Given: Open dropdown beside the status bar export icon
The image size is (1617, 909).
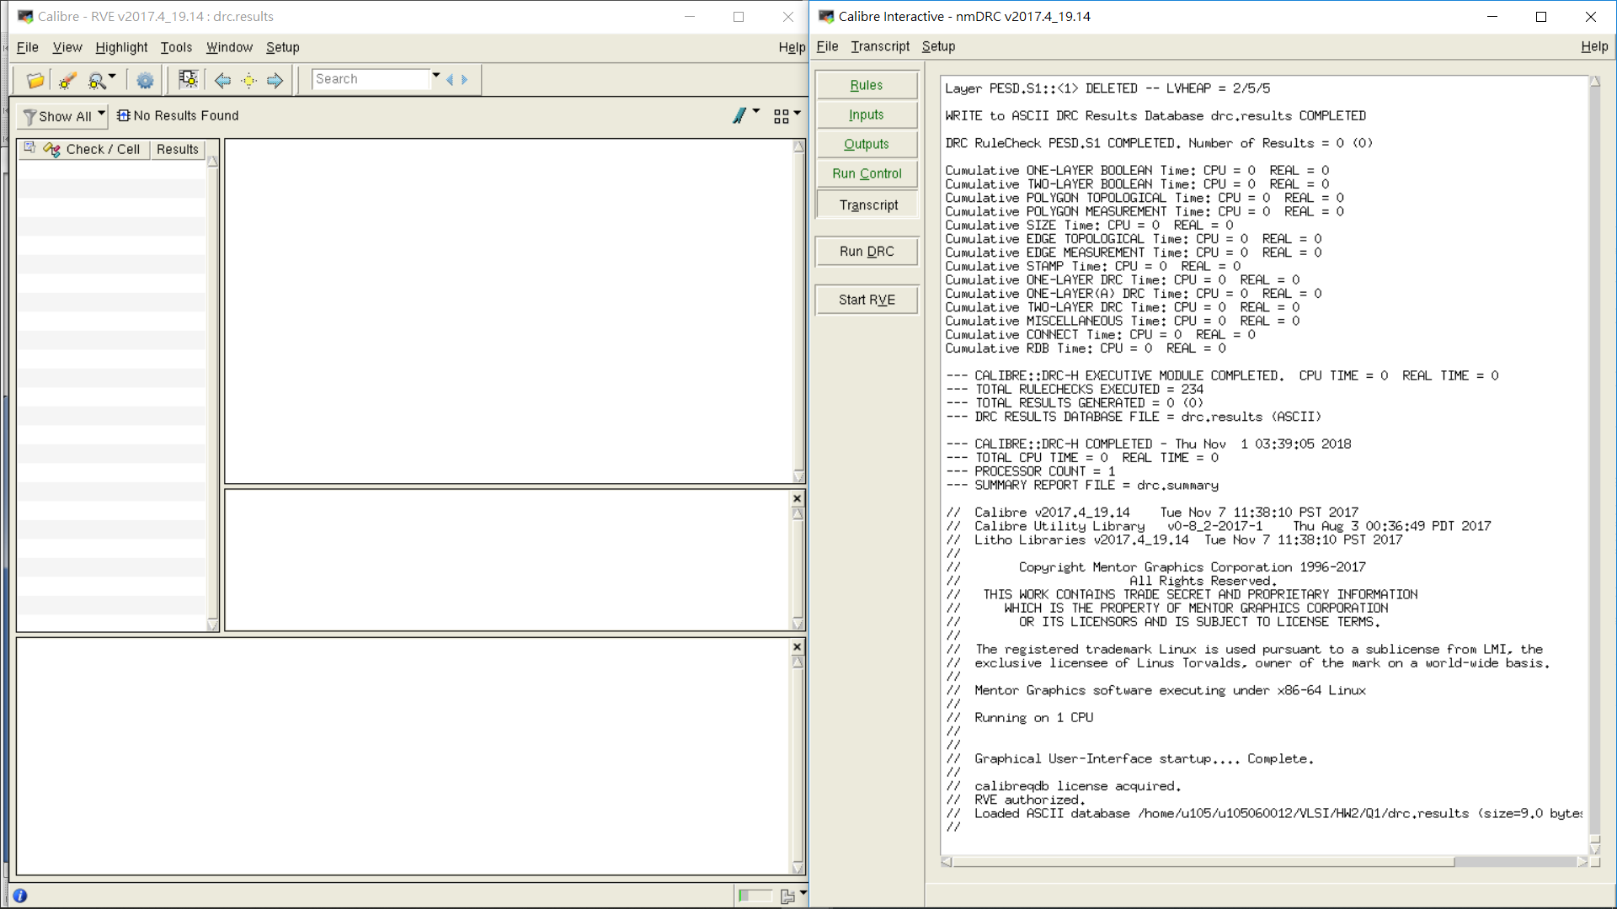Looking at the screenshot, I should 803,892.
